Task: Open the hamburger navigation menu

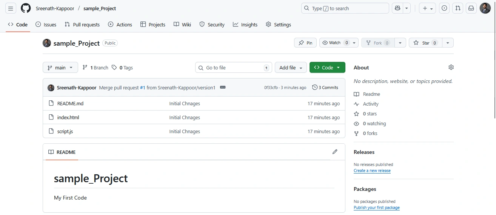Action: click(x=11, y=8)
